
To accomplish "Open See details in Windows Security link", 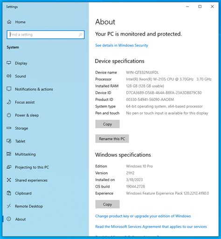I will [122, 45].
